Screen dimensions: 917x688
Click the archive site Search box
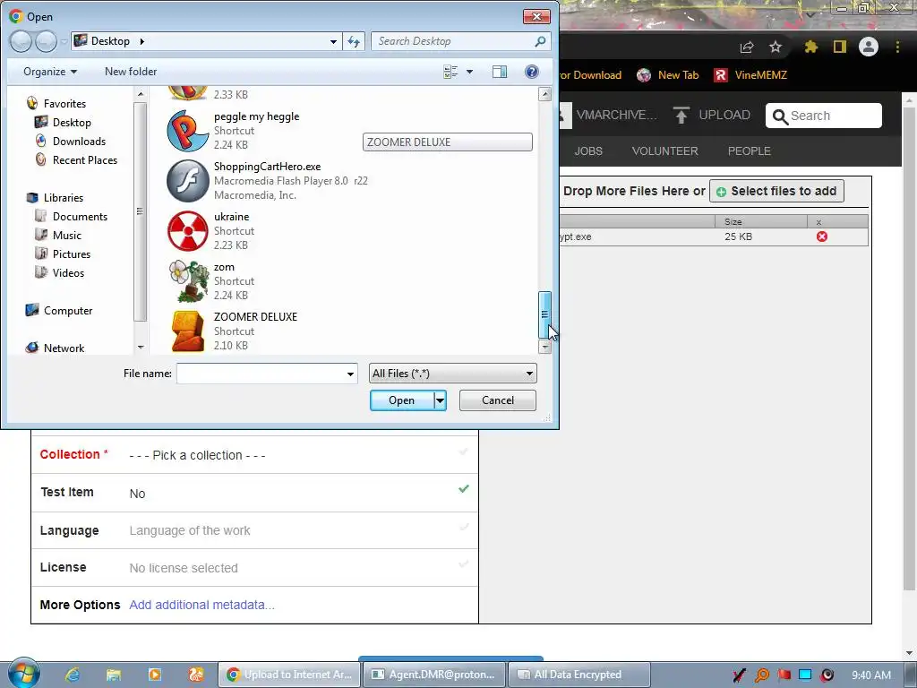824,116
